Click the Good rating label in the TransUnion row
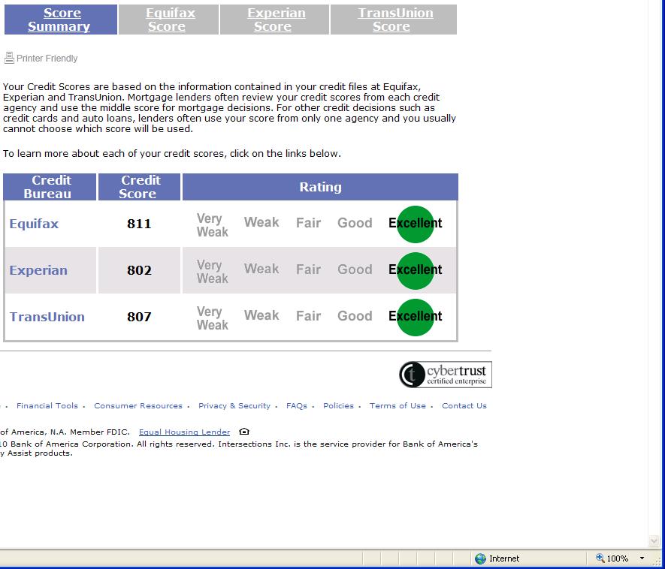This screenshot has width=665, height=569. click(355, 316)
